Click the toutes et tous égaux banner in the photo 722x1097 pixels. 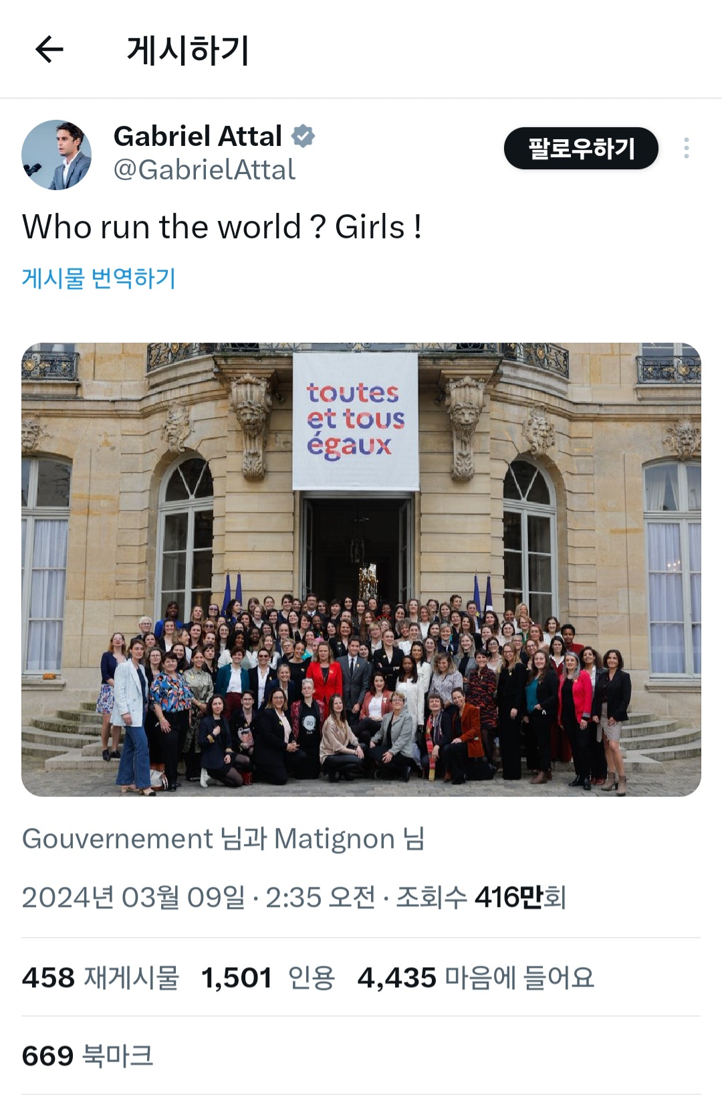click(356, 420)
